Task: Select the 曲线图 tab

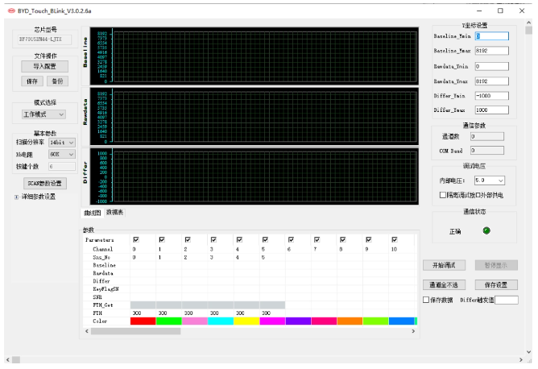Action: 93,213
